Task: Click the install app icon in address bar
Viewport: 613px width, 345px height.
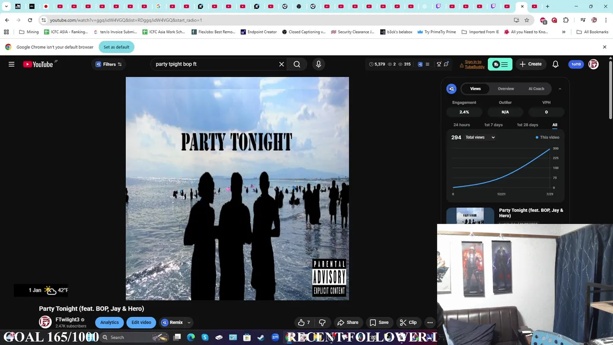Action: [516, 20]
